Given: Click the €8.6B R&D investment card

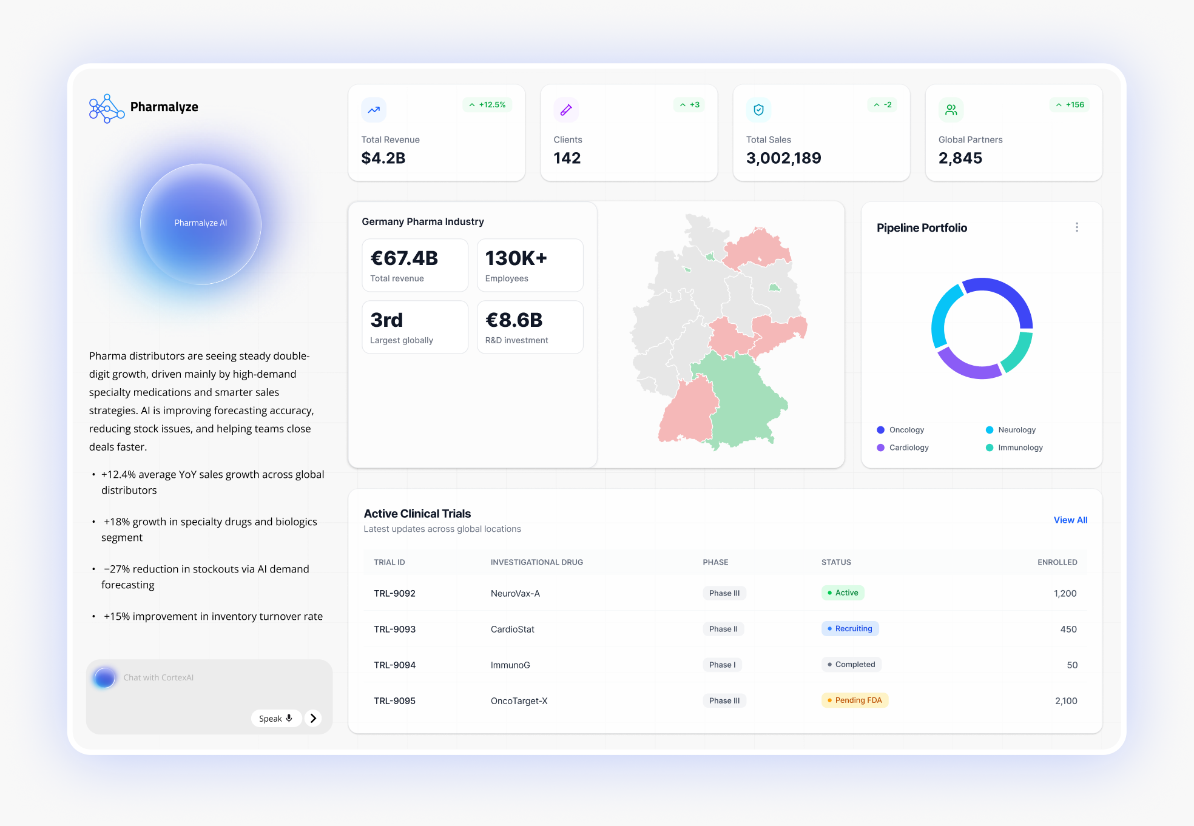Looking at the screenshot, I should point(530,327).
